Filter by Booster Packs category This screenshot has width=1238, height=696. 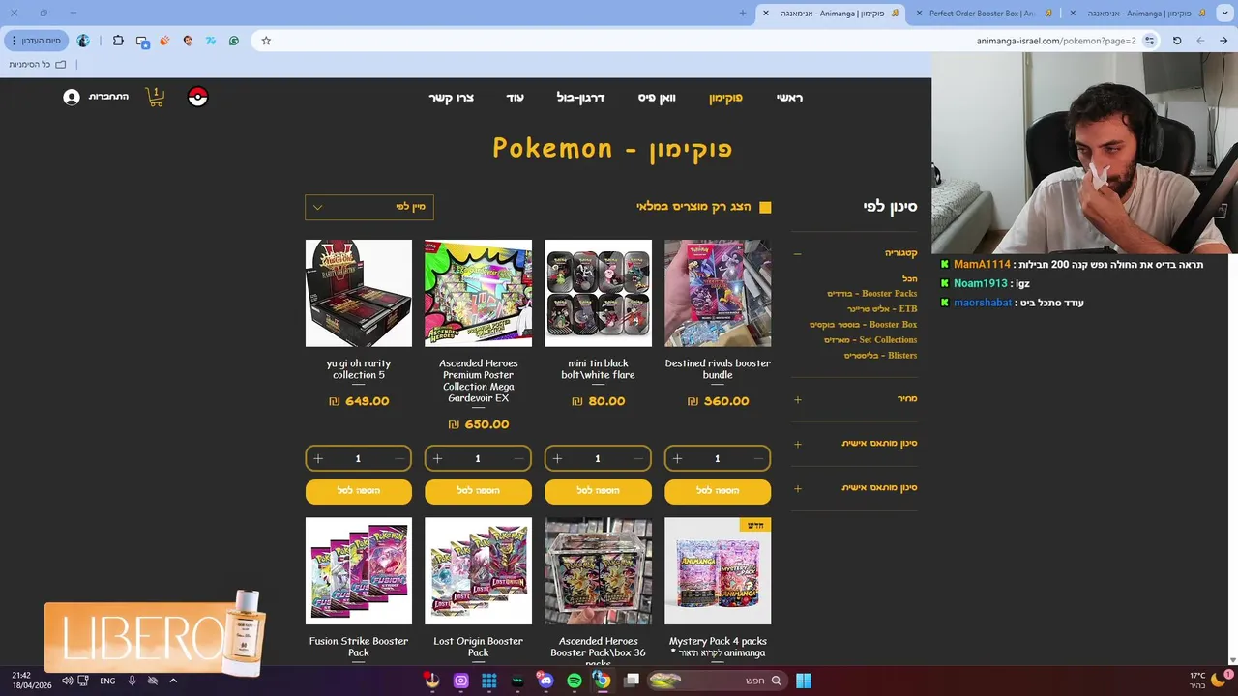coord(871,294)
